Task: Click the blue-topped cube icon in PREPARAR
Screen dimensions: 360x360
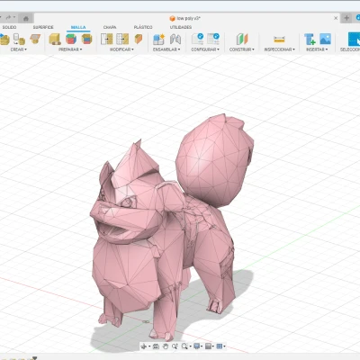Action: tap(87, 40)
